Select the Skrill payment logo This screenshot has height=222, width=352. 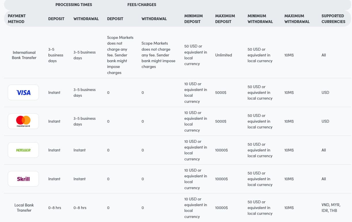(x=23, y=179)
